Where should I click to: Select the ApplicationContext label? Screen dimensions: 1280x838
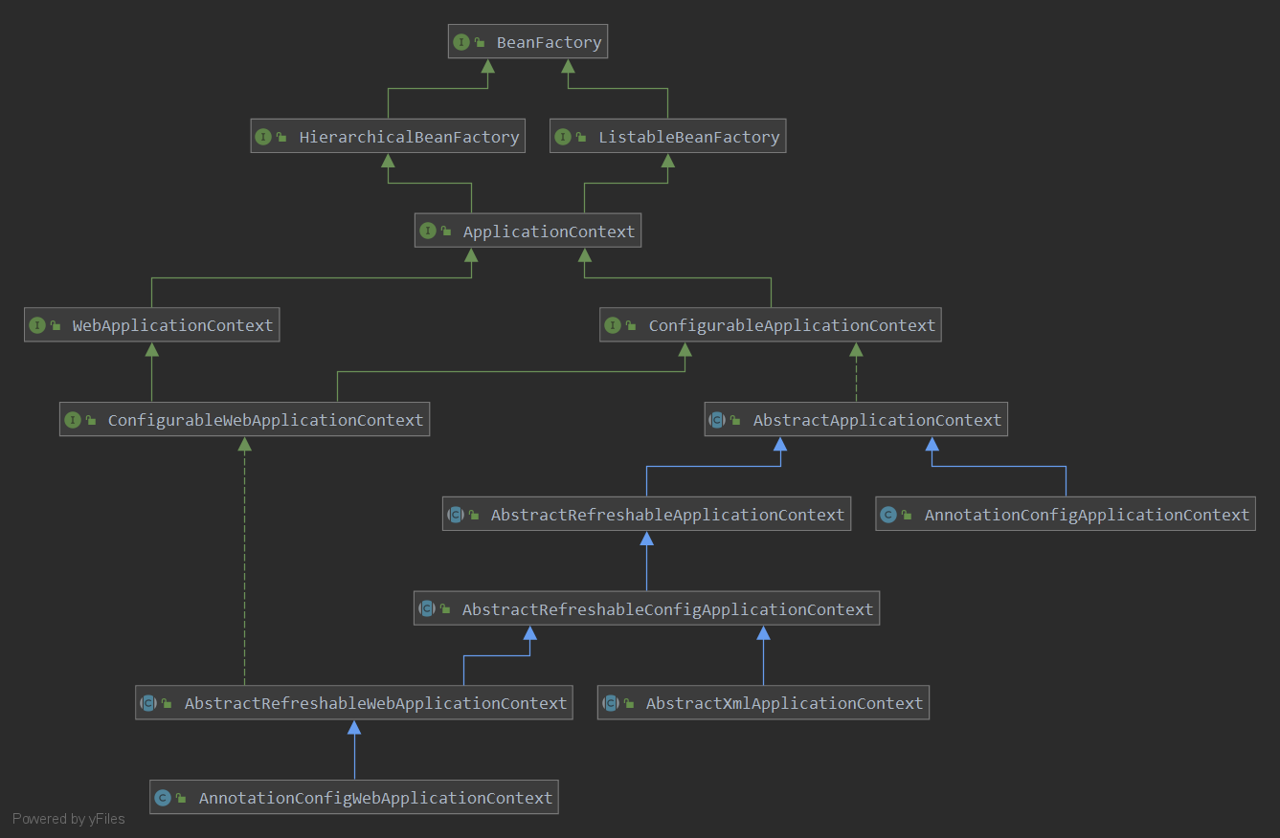(x=549, y=232)
